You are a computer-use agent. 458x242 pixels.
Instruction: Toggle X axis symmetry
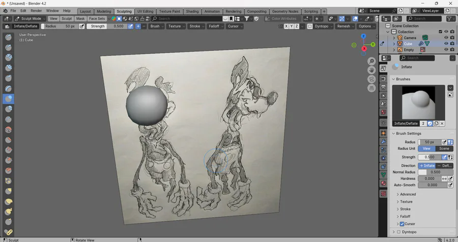tap(286, 26)
